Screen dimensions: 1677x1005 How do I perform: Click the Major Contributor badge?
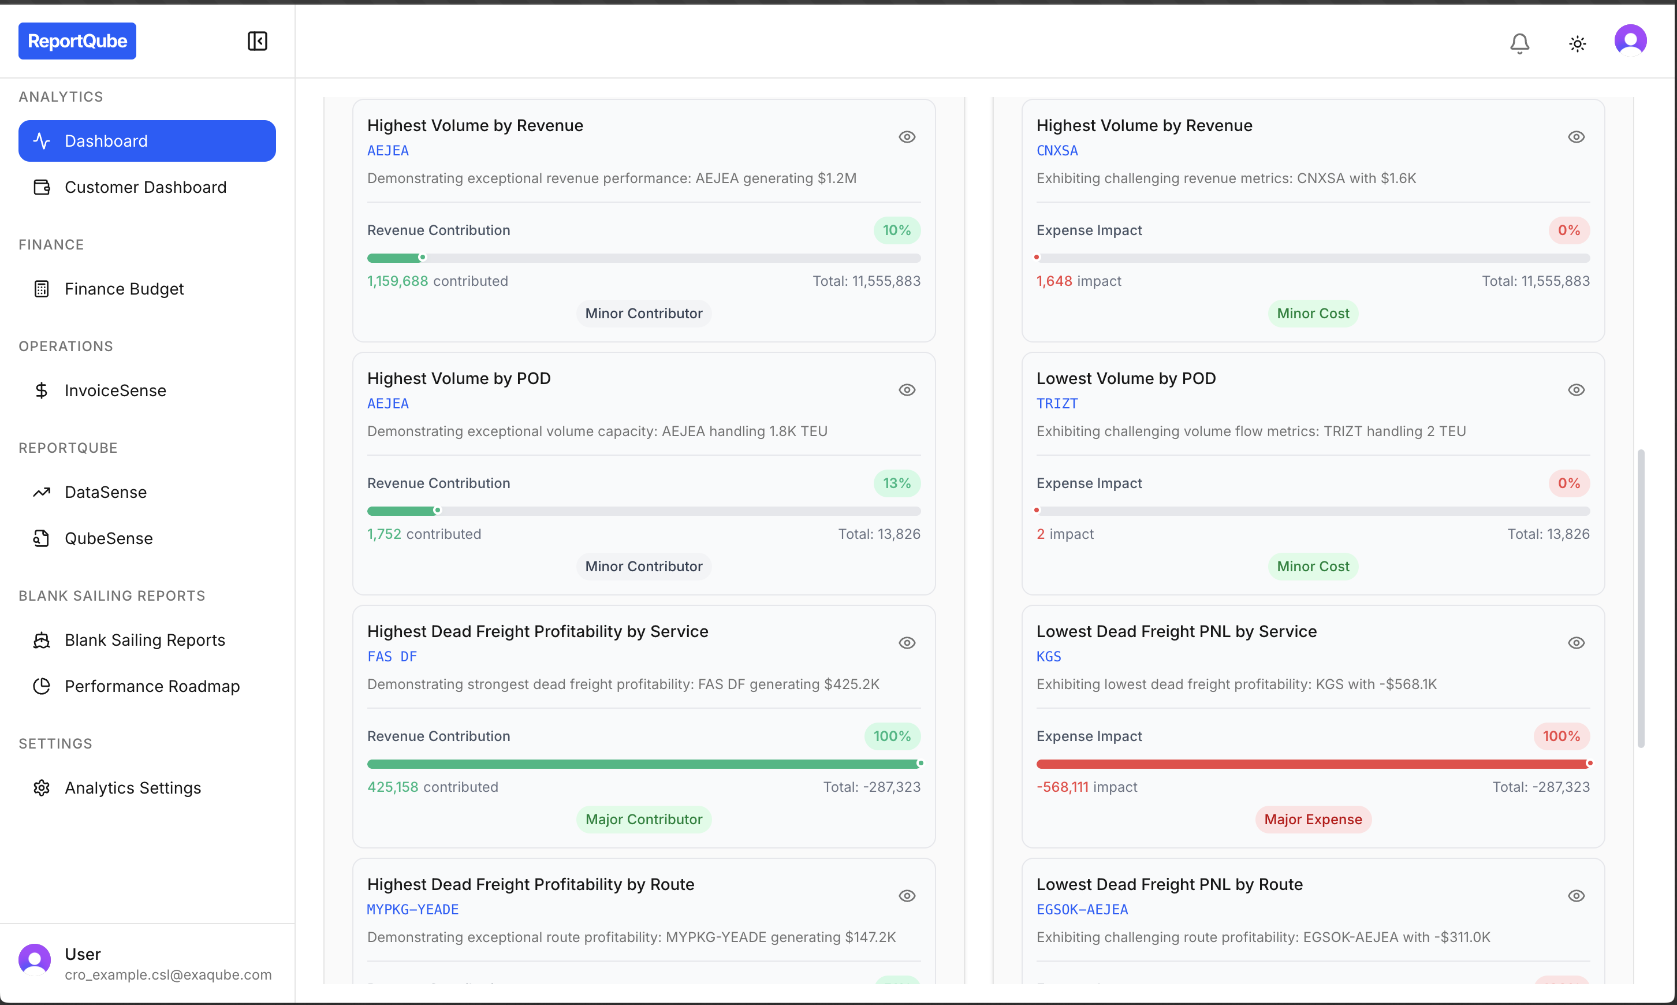[x=643, y=819]
